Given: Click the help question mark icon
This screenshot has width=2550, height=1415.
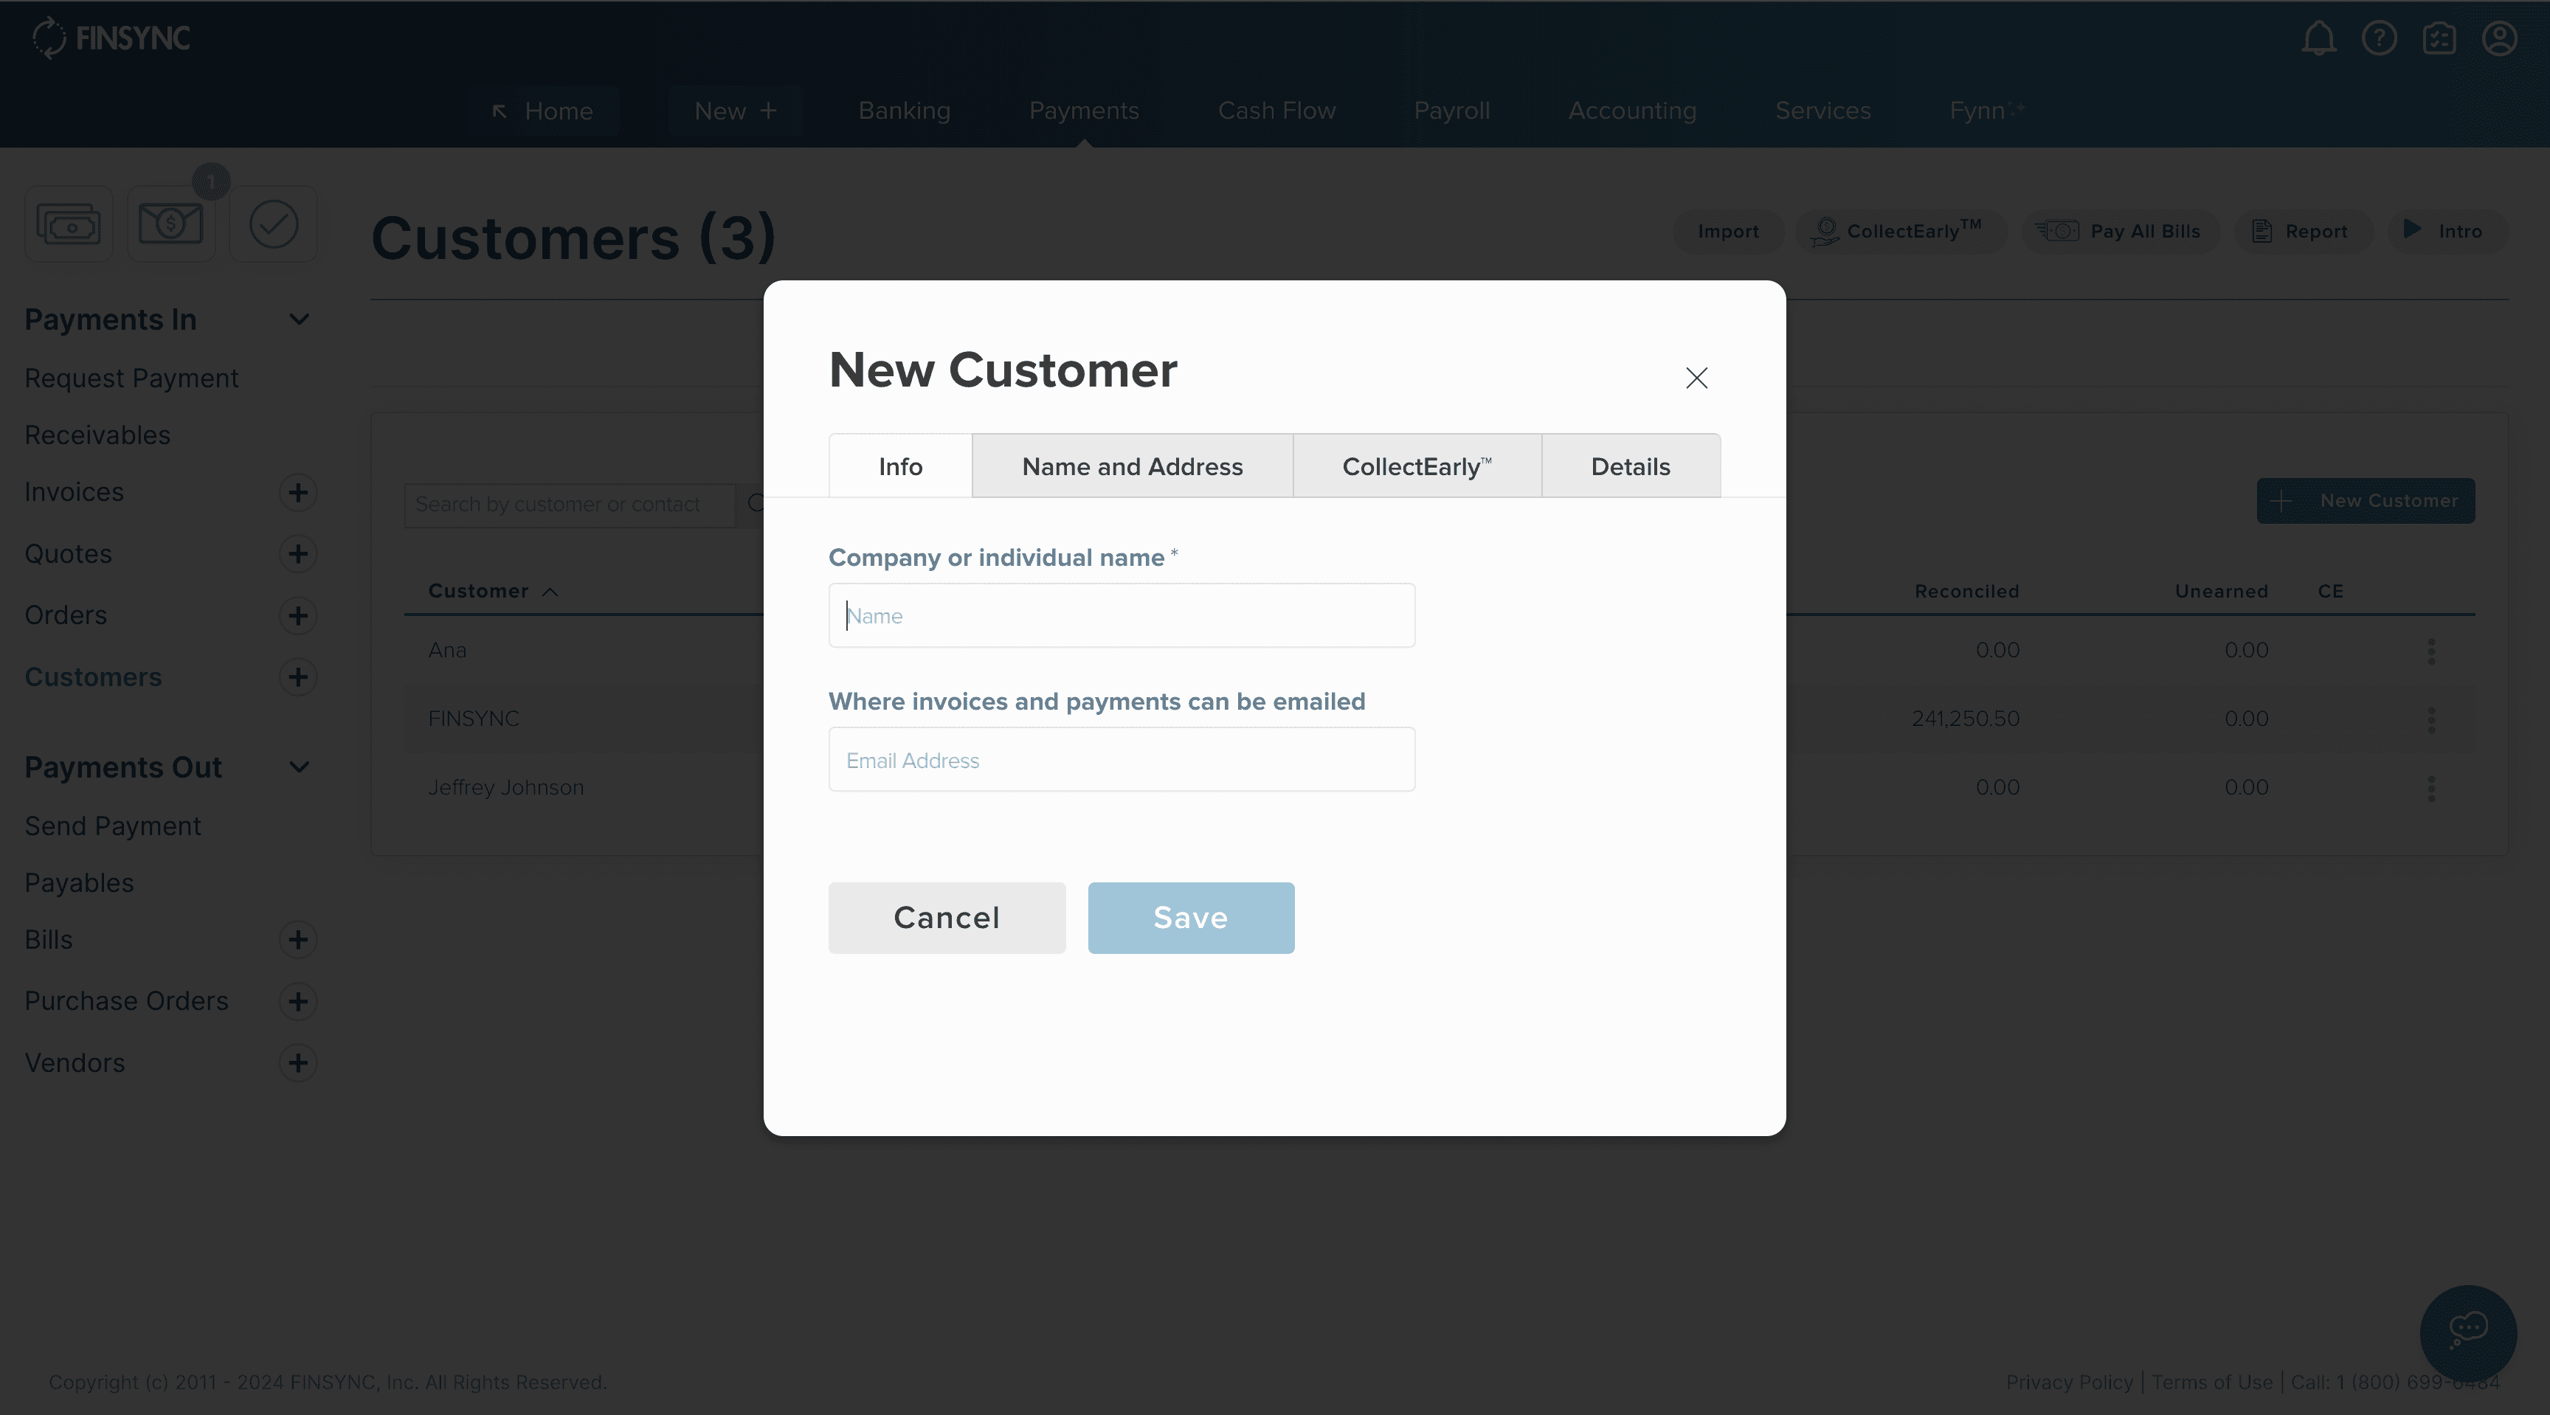Looking at the screenshot, I should tap(2379, 38).
